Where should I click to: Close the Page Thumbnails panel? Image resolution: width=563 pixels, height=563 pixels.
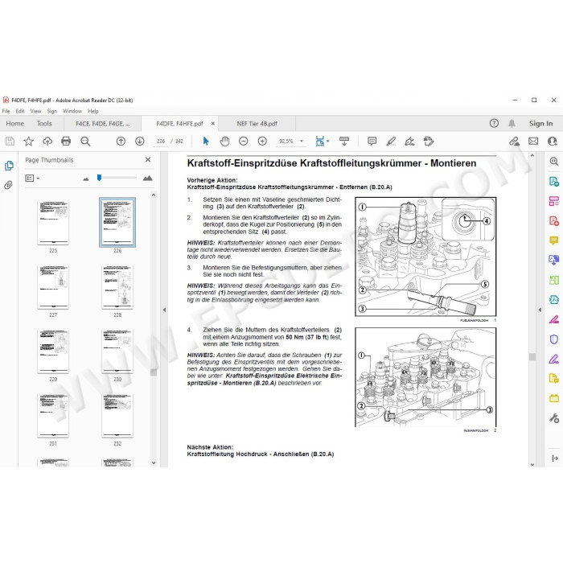click(x=148, y=160)
